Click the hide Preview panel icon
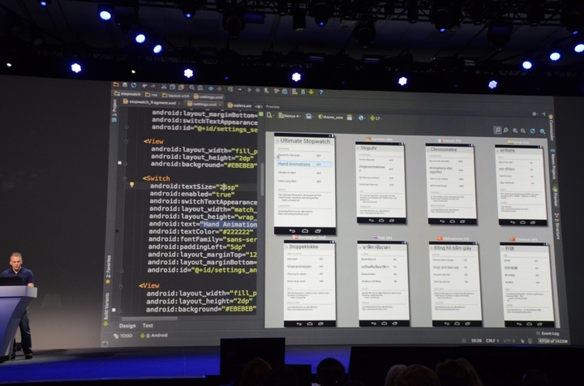The height and width of the screenshot is (386, 584). (543, 114)
